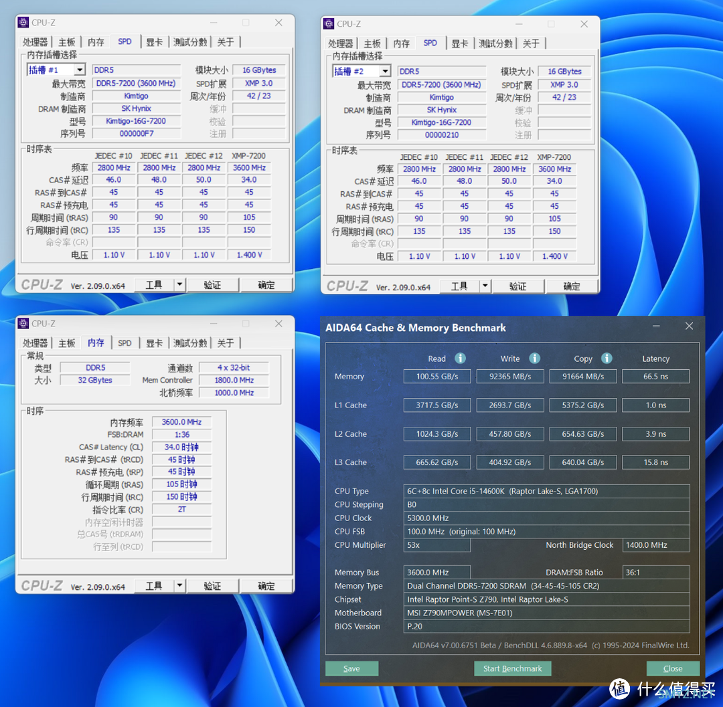Click 确定 button in slot #1 window
723x707 pixels.
[x=266, y=285]
